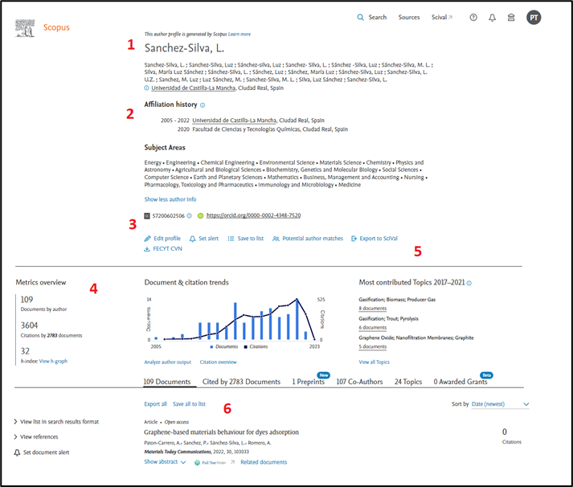Click Export to SciVal
The width and height of the screenshot is (573, 487).
coord(374,239)
